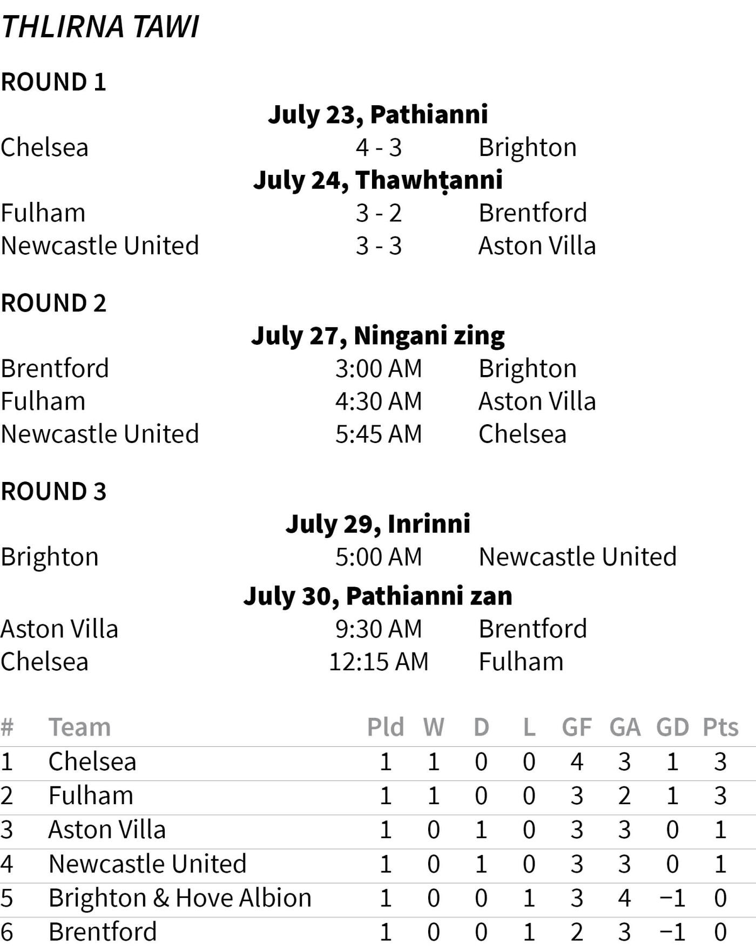Click the 5:45 AM Newcastle United vs Chelsea fixture

point(378,434)
